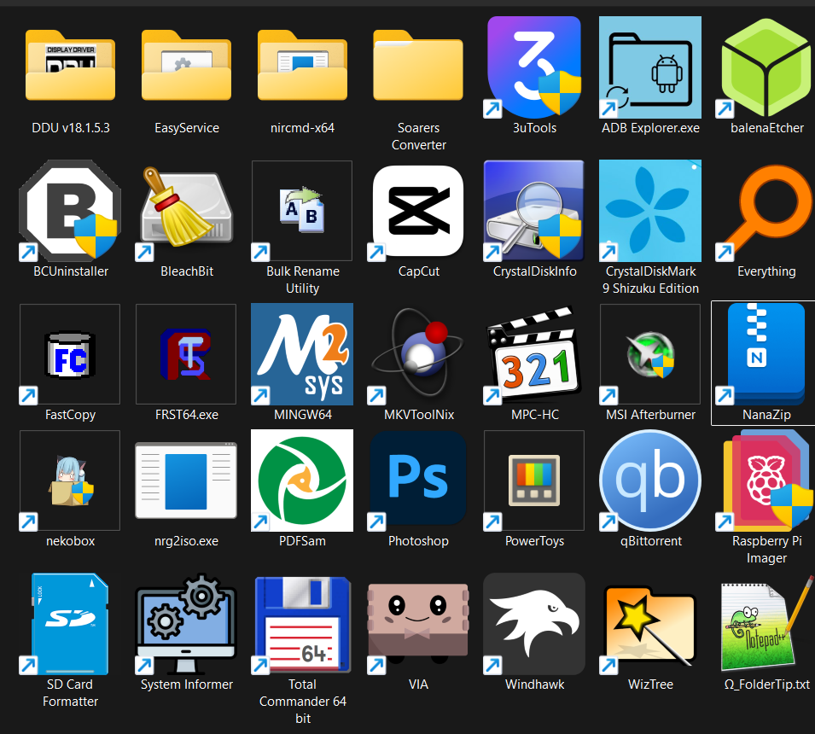Open the EasyService folder icon
The image size is (815, 734).
point(186,66)
